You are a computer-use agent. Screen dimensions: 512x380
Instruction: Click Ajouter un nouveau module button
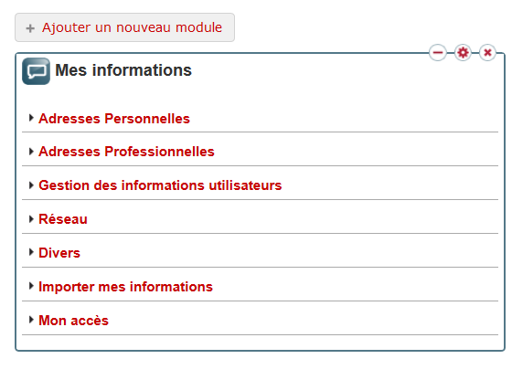(x=124, y=27)
